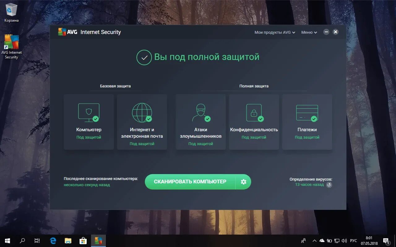The width and height of the screenshot is (396, 247).
Task: Open scan settings gear icon
Action: click(x=243, y=182)
